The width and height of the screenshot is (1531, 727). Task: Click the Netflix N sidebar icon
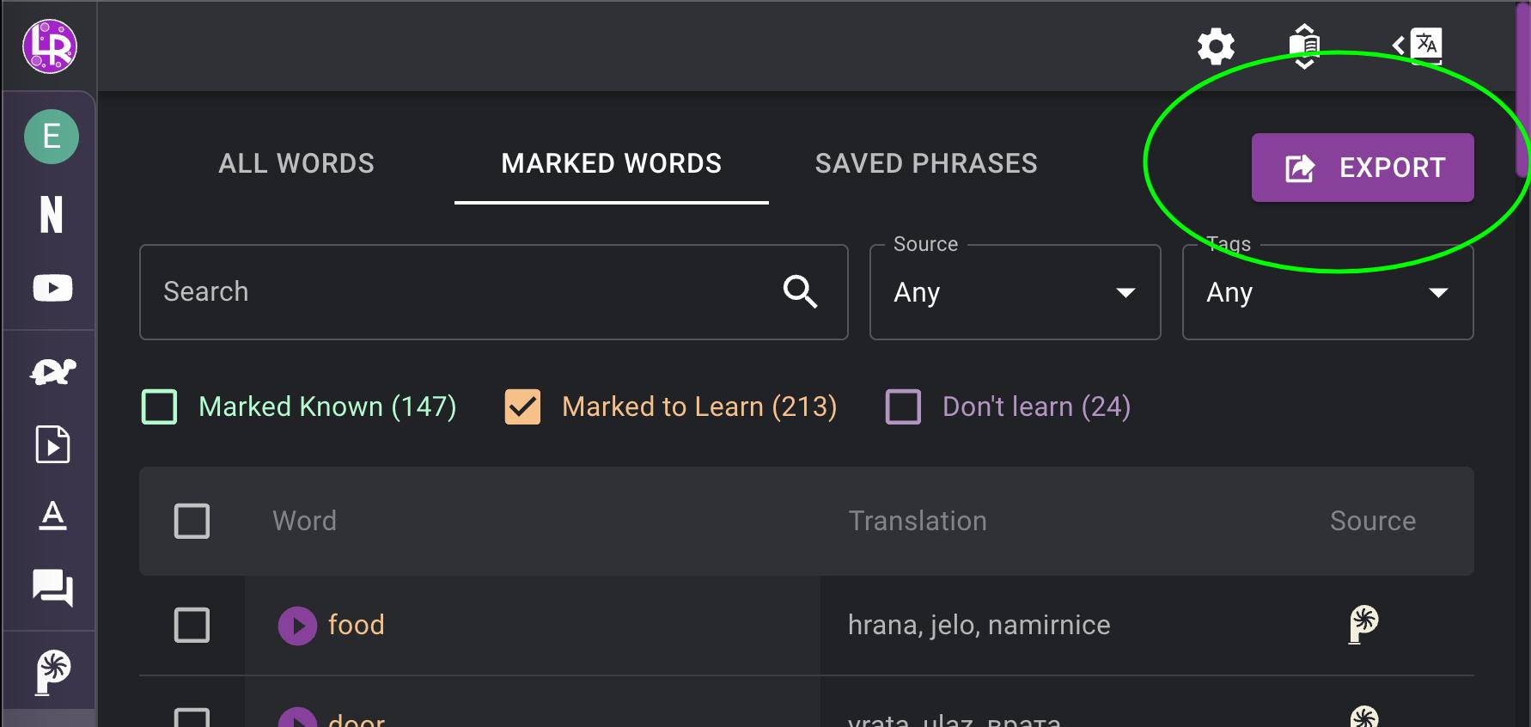[x=52, y=214]
